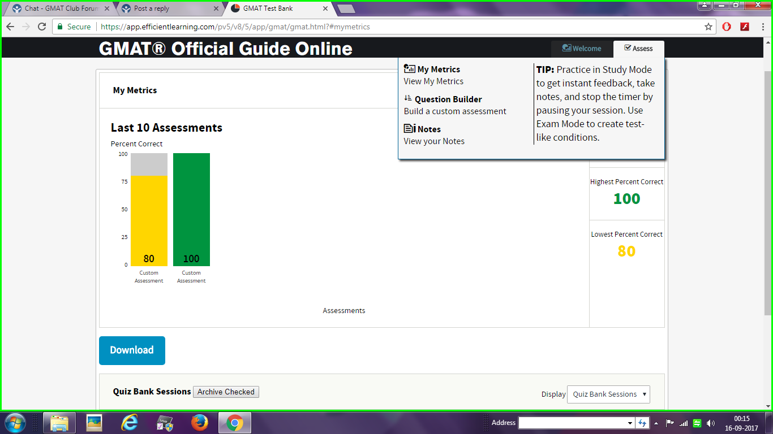Bookmark this page with the star icon

tap(708, 27)
